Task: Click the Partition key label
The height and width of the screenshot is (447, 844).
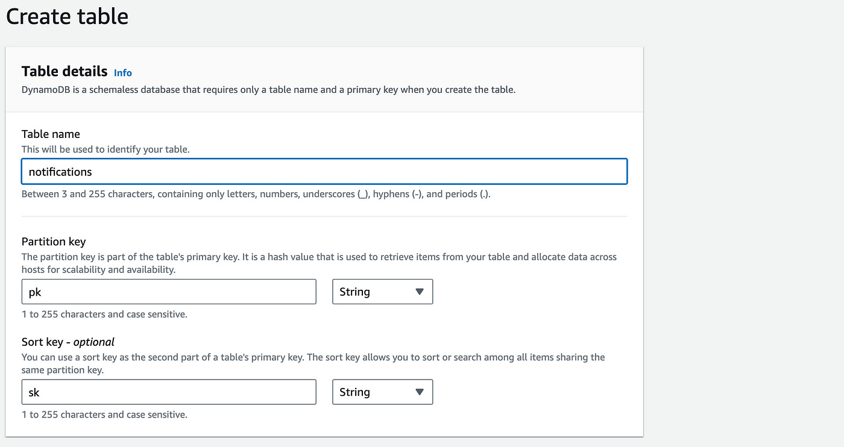Action: point(54,242)
